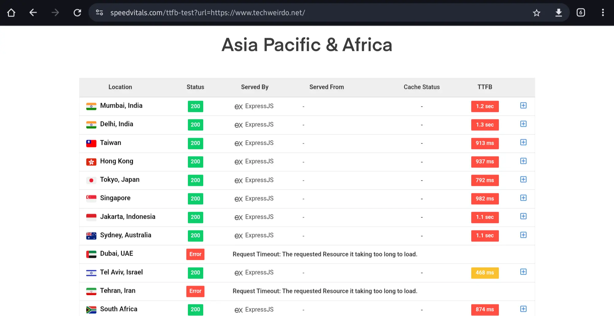Viewport: 614px width, 316px height.
Task: Click the Asia Pacific & Africa heading
Action: 307,45
